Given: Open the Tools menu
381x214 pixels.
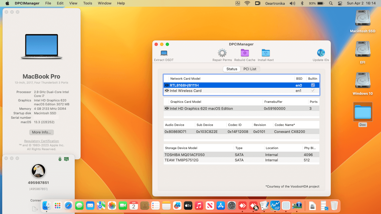Looking at the screenshot, I should click(x=88, y=3).
